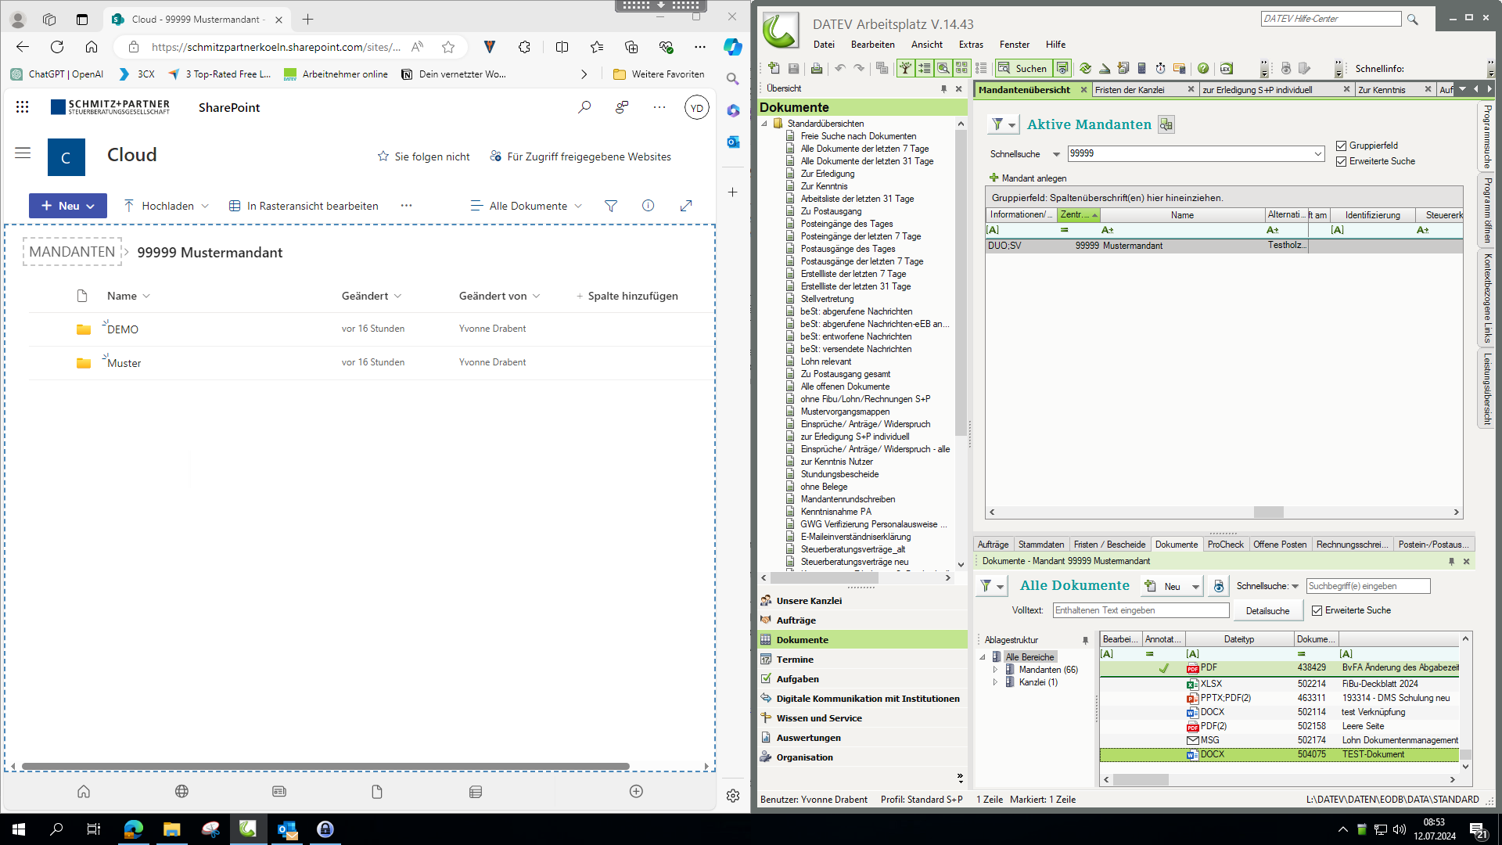Image resolution: width=1502 pixels, height=845 pixels.
Task: Expand the Mandanten (66) tree node
Action: (995, 670)
